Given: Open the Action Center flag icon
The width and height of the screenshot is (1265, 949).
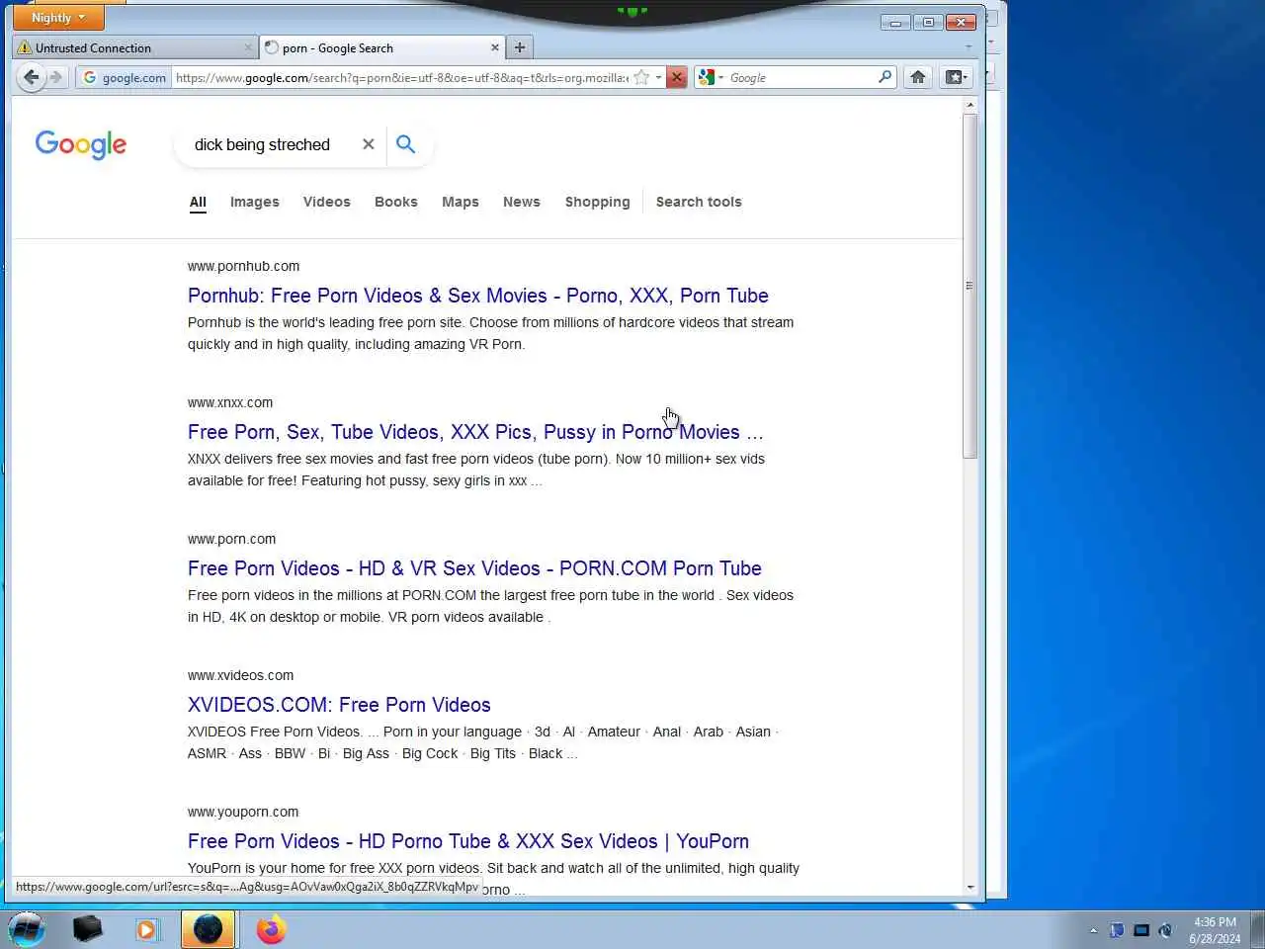Looking at the screenshot, I should click(1117, 930).
